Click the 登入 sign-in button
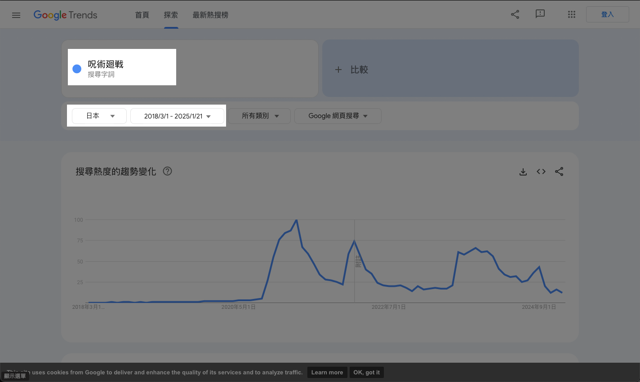Viewport: 640px width, 382px height. (608, 14)
